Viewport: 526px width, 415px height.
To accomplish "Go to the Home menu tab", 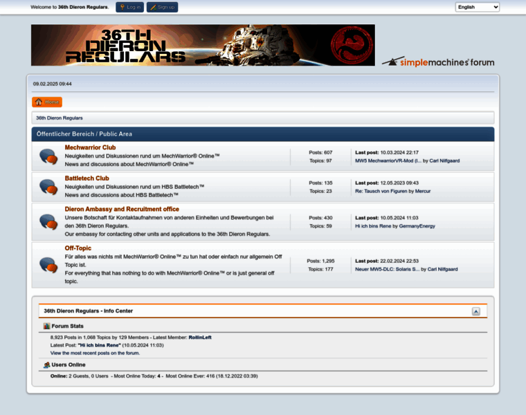I will coord(47,102).
